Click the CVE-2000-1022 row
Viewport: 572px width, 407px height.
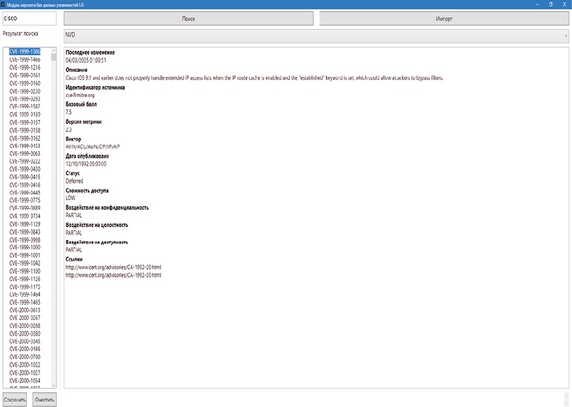(x=25, y=365)
